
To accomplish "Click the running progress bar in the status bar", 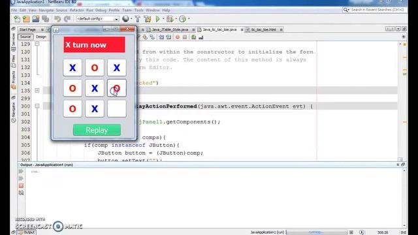I will (317, 232).
